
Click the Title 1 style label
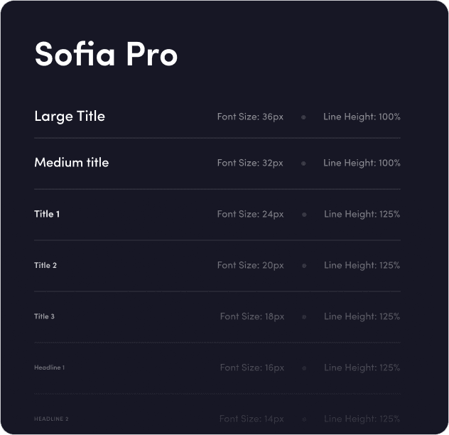pos(47,214)
